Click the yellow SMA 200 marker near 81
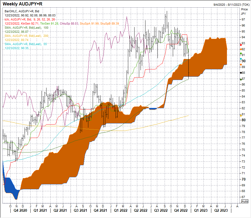 241,116
